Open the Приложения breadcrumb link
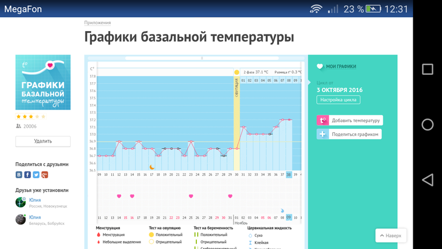 pyautogui.click(x=98, y=23)
